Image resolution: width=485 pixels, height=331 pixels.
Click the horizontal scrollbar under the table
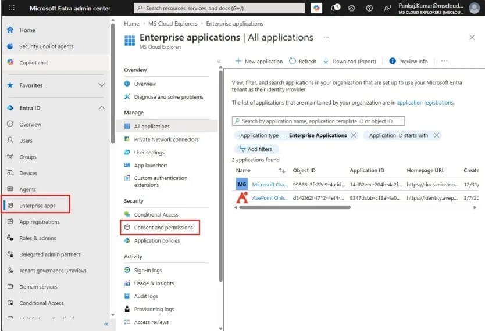295,207
